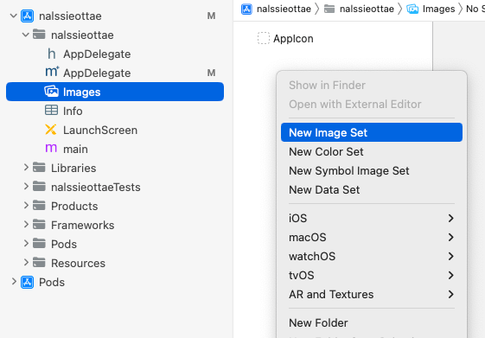Expand the Frameworks folder
Viewport: 485px width, 338px height.
click(26, 225)
